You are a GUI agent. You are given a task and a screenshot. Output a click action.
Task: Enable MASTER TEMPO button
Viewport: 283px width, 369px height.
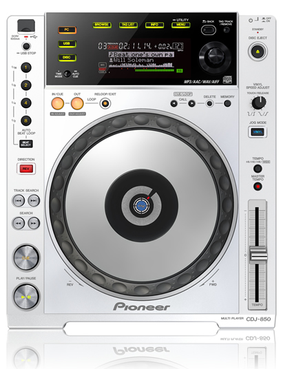tap(258, 187)
